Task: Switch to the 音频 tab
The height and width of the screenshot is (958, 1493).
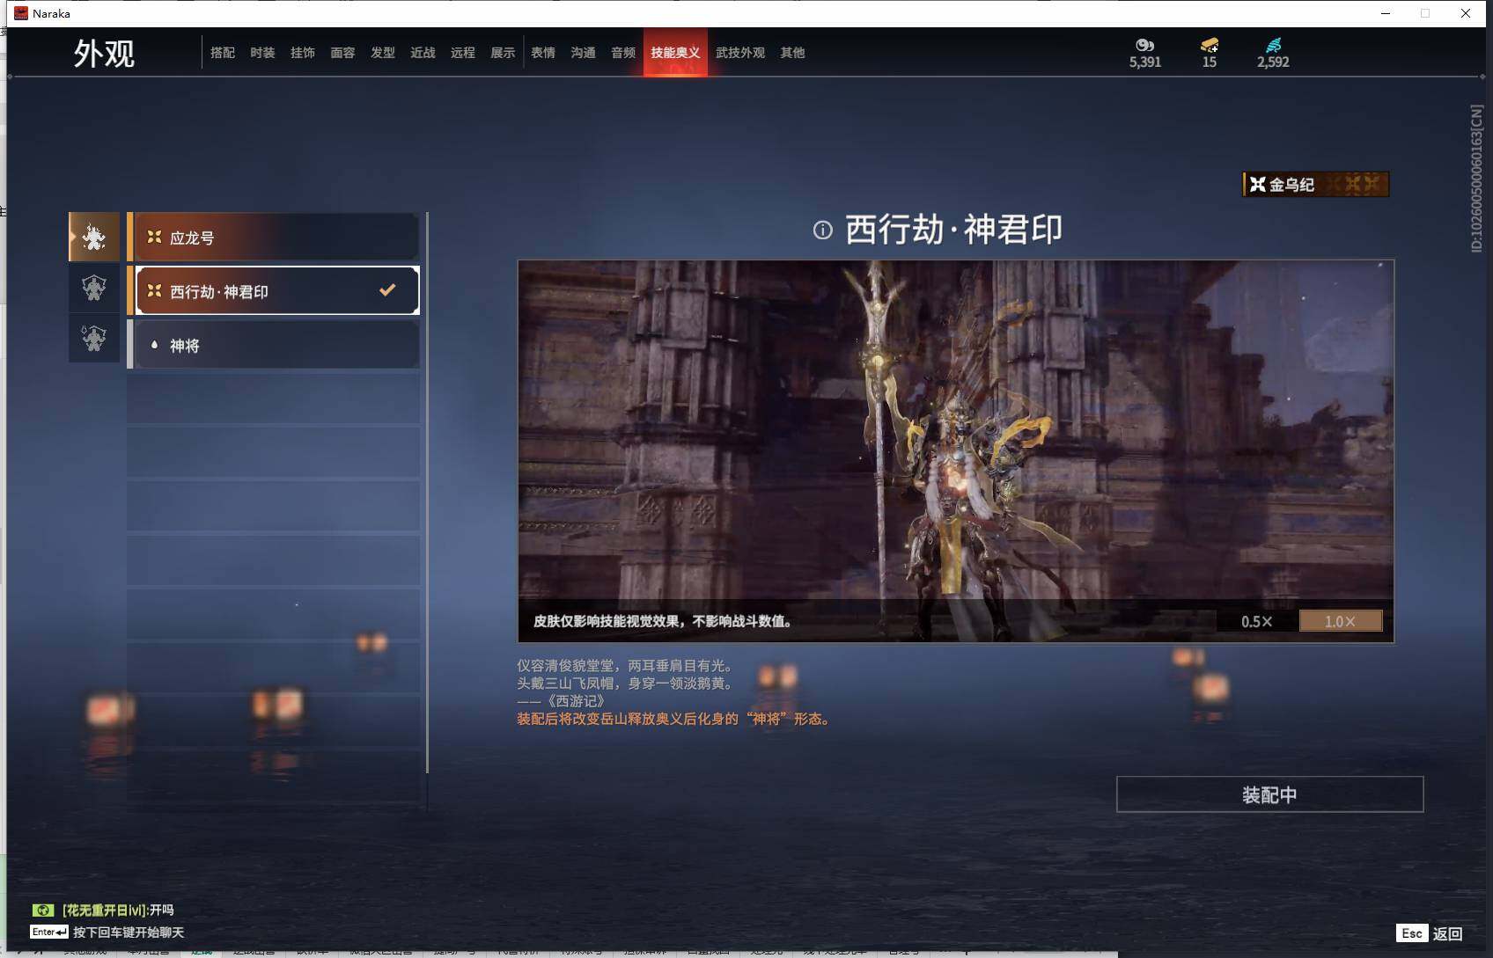Action: click(x=623, y=53)
